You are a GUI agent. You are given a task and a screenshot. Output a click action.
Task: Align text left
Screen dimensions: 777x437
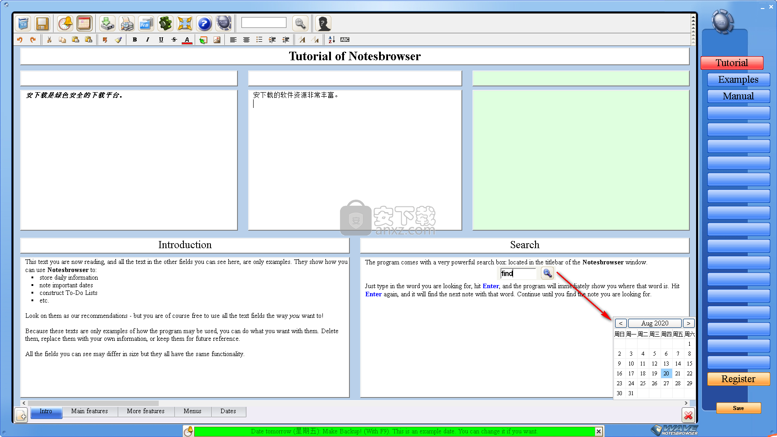[x=233, y=40]
